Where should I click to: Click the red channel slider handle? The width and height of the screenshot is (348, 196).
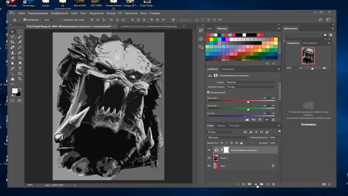[248, 102]
